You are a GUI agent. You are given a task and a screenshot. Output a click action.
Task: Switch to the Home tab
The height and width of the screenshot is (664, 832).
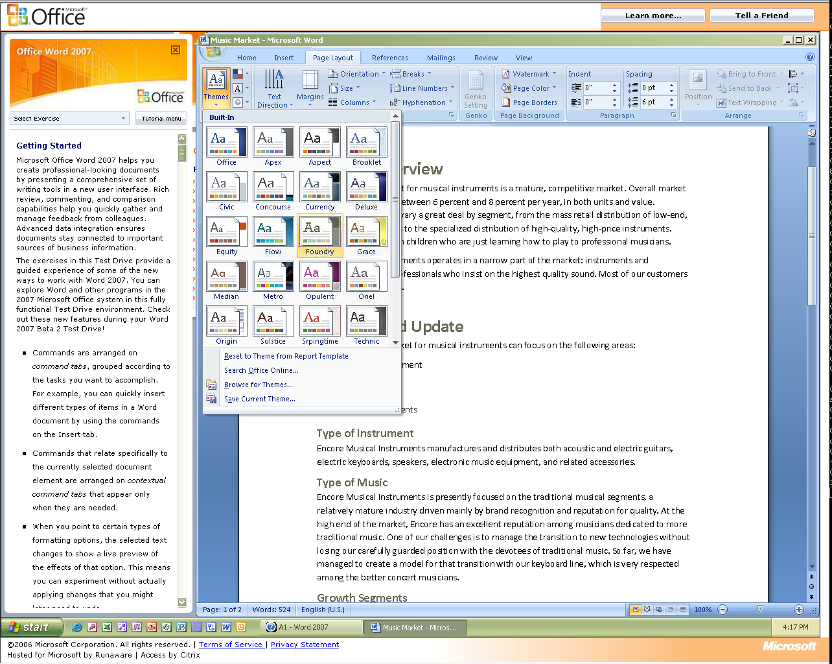coord(247,58)
